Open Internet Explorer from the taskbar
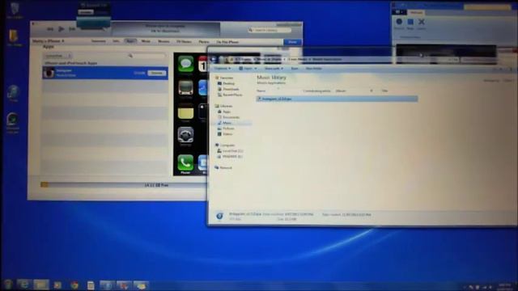This screenshot has width=518, height=291. click(x=23, y=285)
